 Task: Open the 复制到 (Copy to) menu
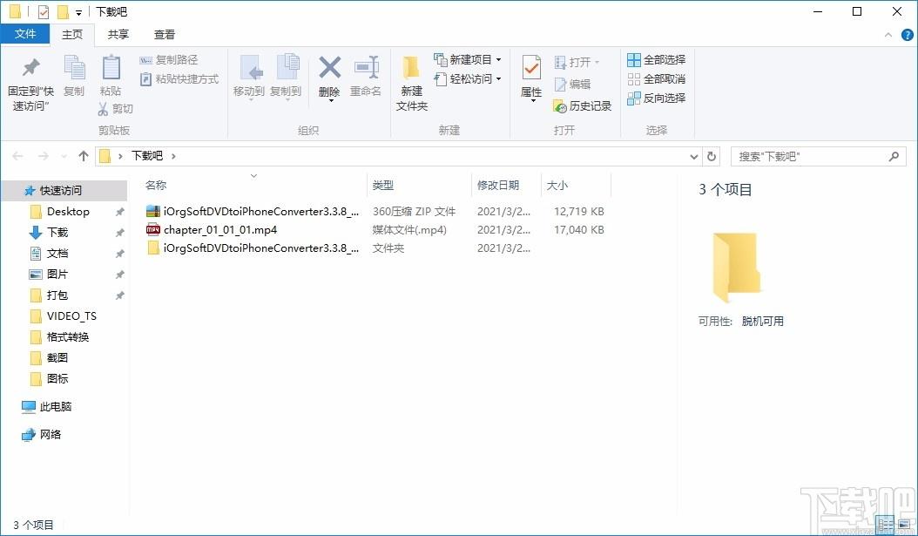point(286,78)
